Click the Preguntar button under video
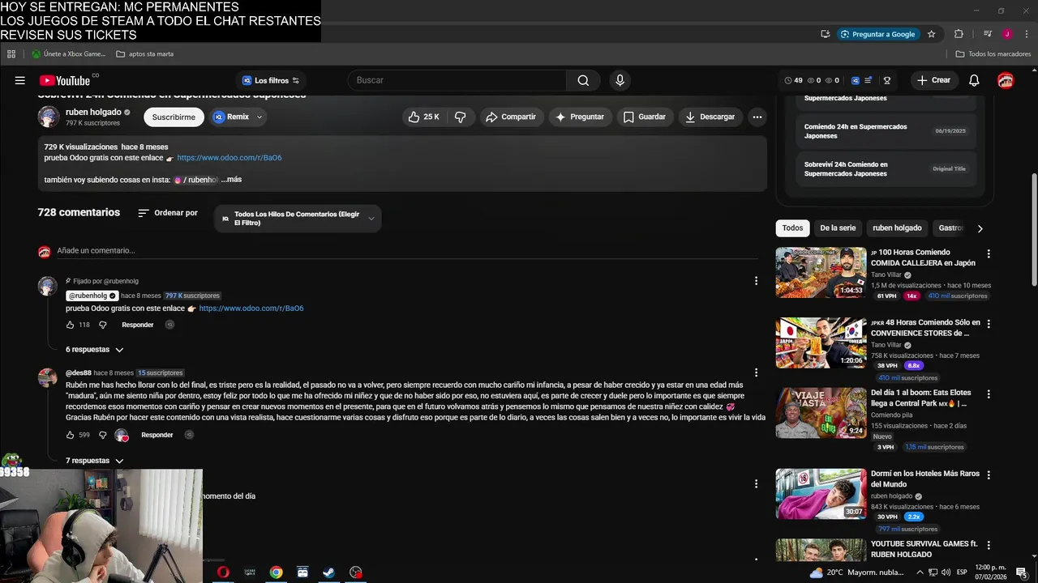The width and height of the screenshot is (1038, 583). [580, 117]
